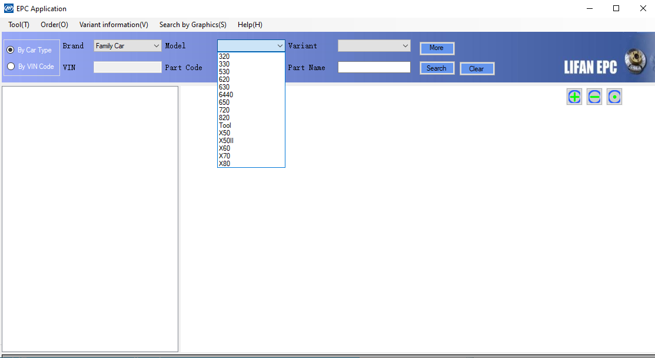Pick model X60 in the dropdown
The image size is (655, 358).
[251, 148]
